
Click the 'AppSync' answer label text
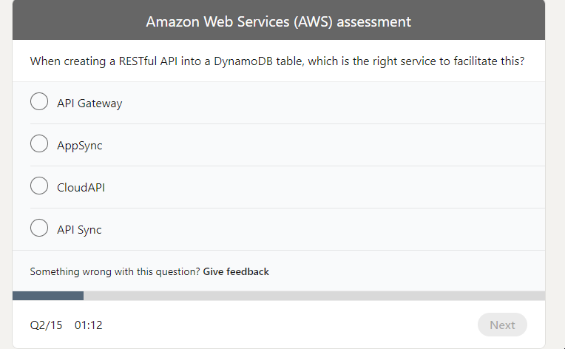click(80, 146)
